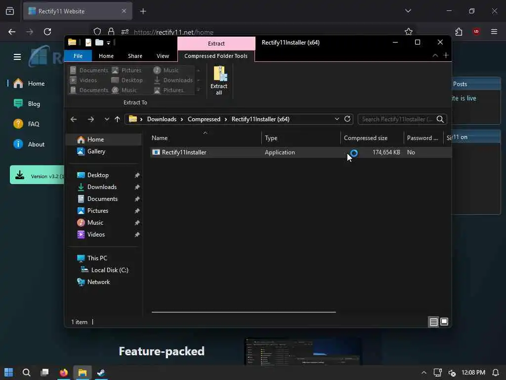Open the View ribbon tab

point(163,56)
